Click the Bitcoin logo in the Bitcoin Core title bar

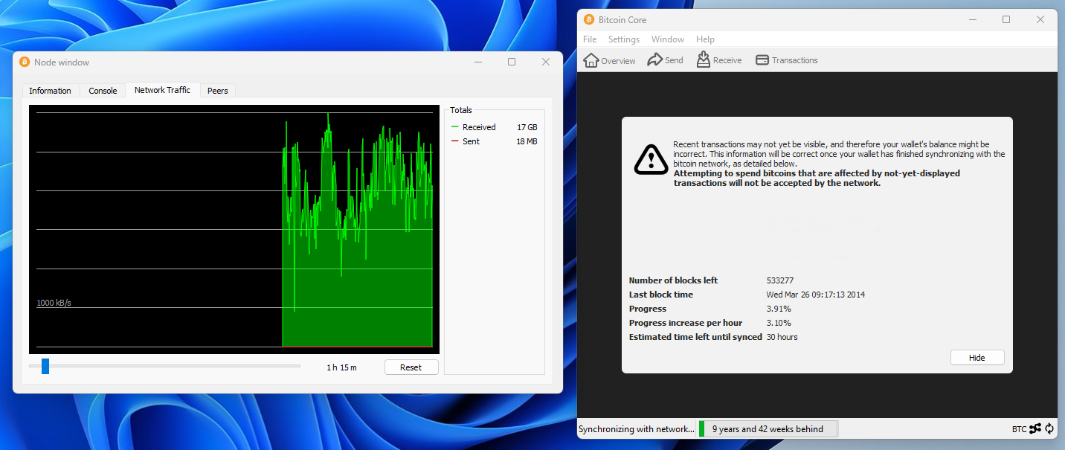click(589, 20)
